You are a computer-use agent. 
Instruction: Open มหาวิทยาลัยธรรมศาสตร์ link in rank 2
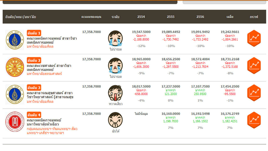tap(44, 74)
